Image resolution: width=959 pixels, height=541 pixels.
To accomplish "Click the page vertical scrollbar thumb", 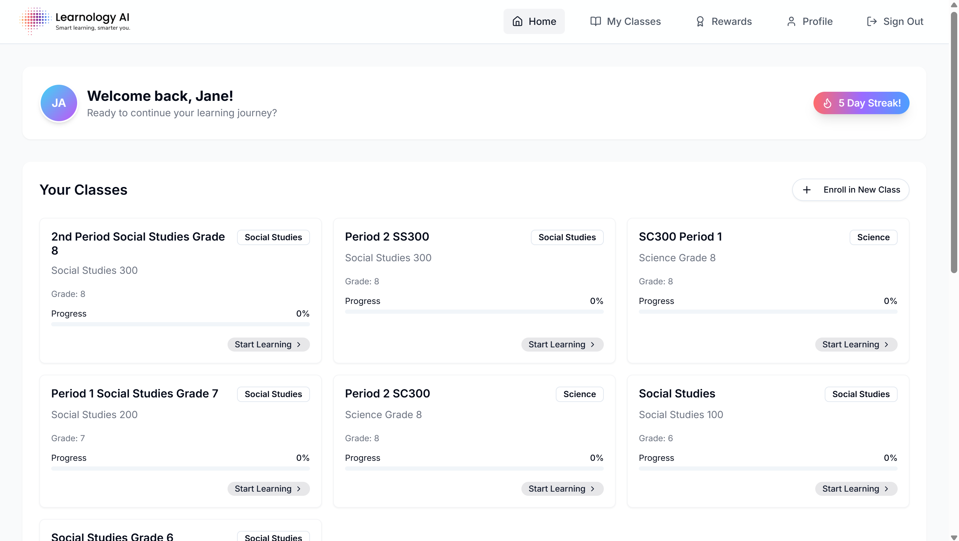I will click(954, 143).
